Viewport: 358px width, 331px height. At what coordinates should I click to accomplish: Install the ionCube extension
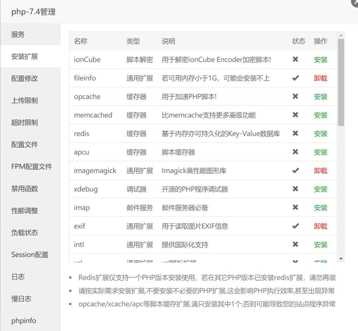320,60
